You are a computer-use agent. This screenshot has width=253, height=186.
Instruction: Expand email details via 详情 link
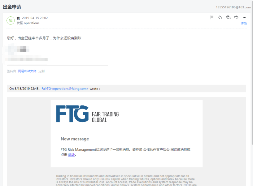point(243,23)
